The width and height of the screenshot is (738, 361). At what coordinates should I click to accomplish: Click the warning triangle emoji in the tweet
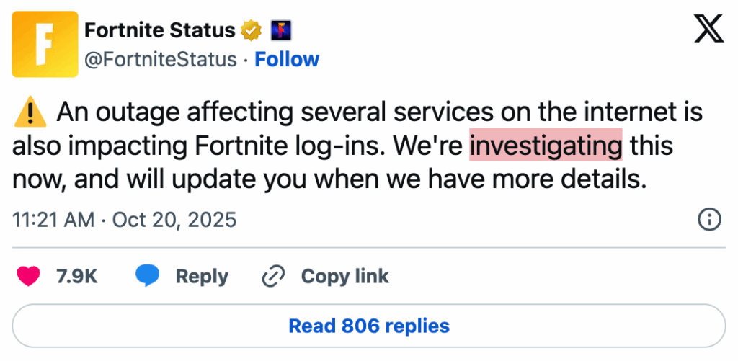(29, 112)
